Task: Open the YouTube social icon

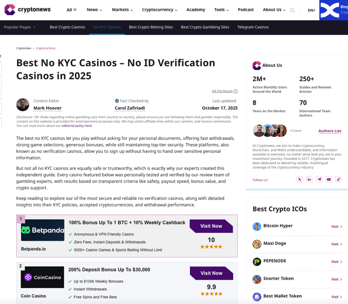Action: 329,180
